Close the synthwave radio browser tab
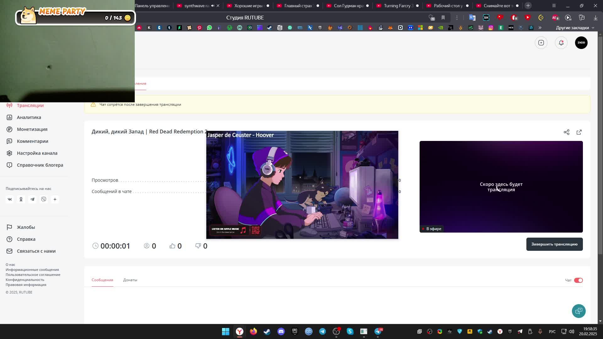The width and height of the screenshot is (603, 339). 218,6
